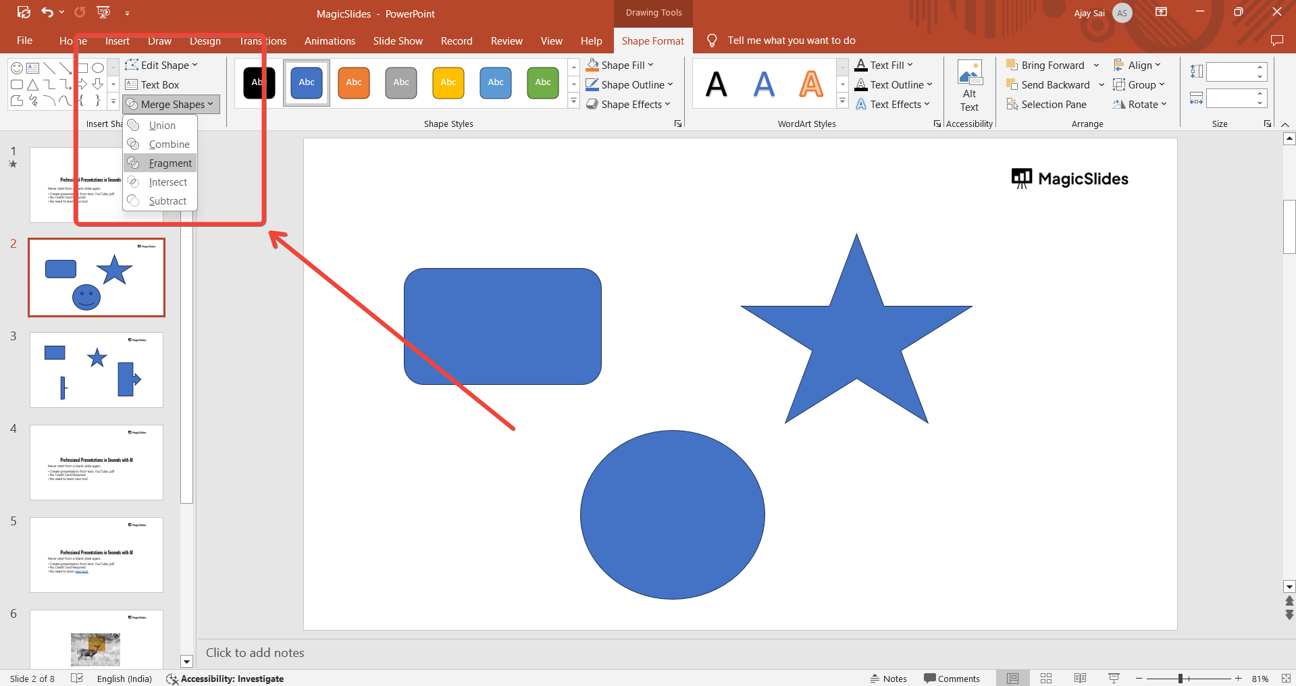
Task: Switch to Slide Sorter view icon
Action: pyautogui.click(x=1046, y=679)
